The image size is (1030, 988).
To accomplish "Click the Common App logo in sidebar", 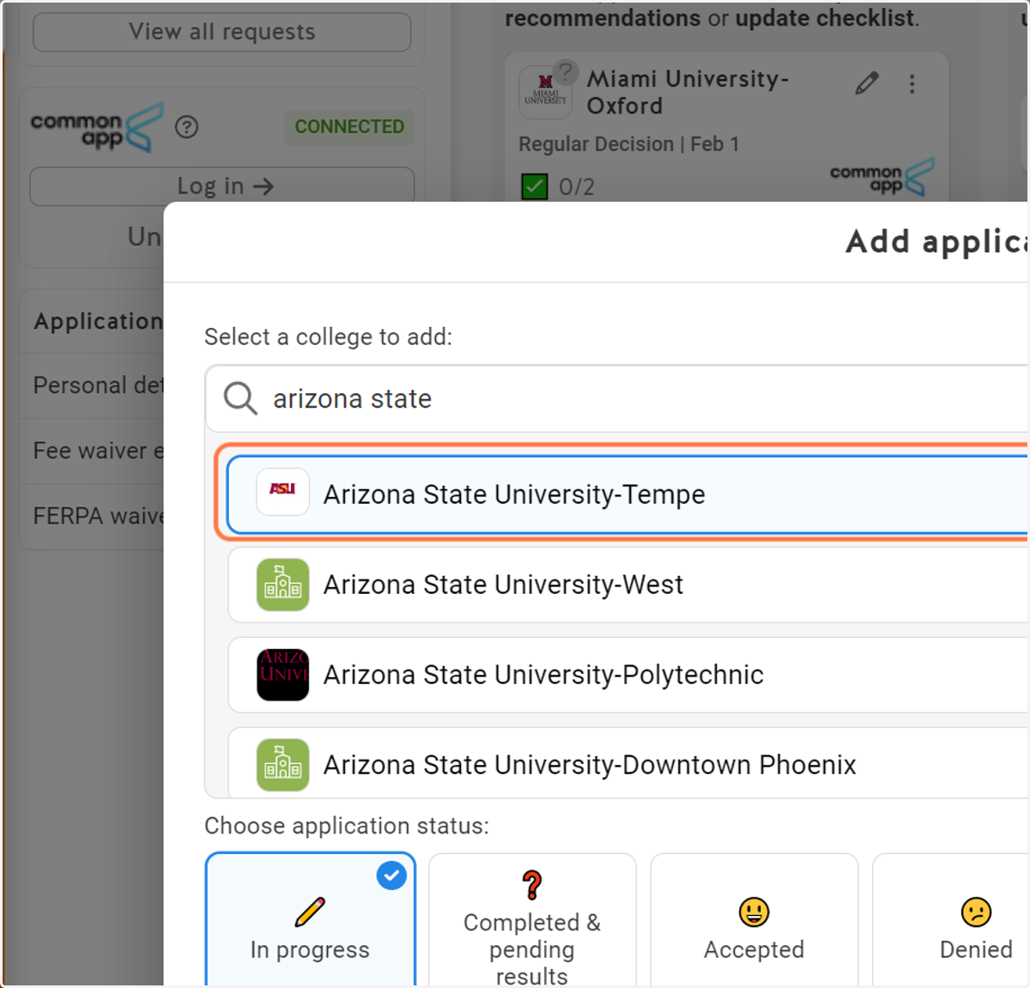I will click(x=96, y=128).
